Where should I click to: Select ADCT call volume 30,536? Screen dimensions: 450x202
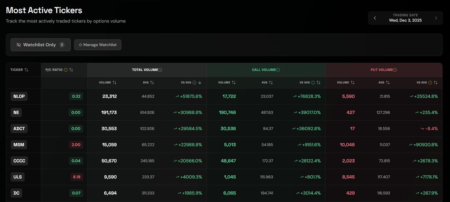tap(228, 128)
